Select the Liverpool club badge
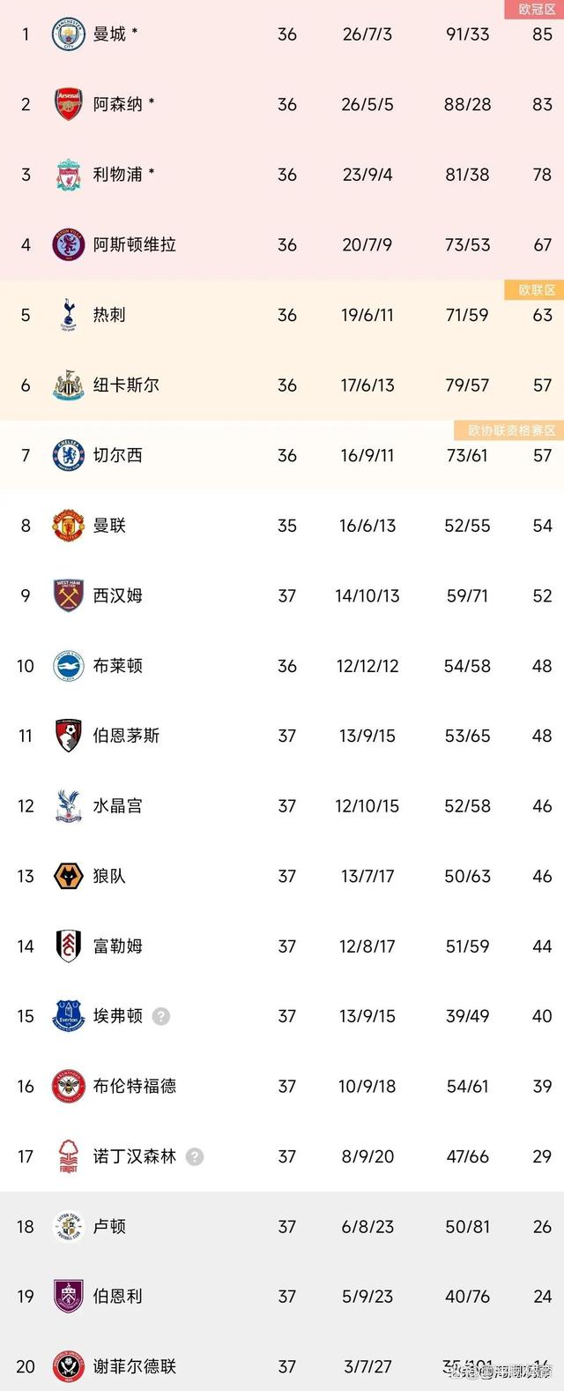This screenshot has width=564, height=1391. pos(68,175)
